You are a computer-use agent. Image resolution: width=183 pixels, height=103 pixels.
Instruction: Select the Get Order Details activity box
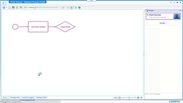click(38, 27)
